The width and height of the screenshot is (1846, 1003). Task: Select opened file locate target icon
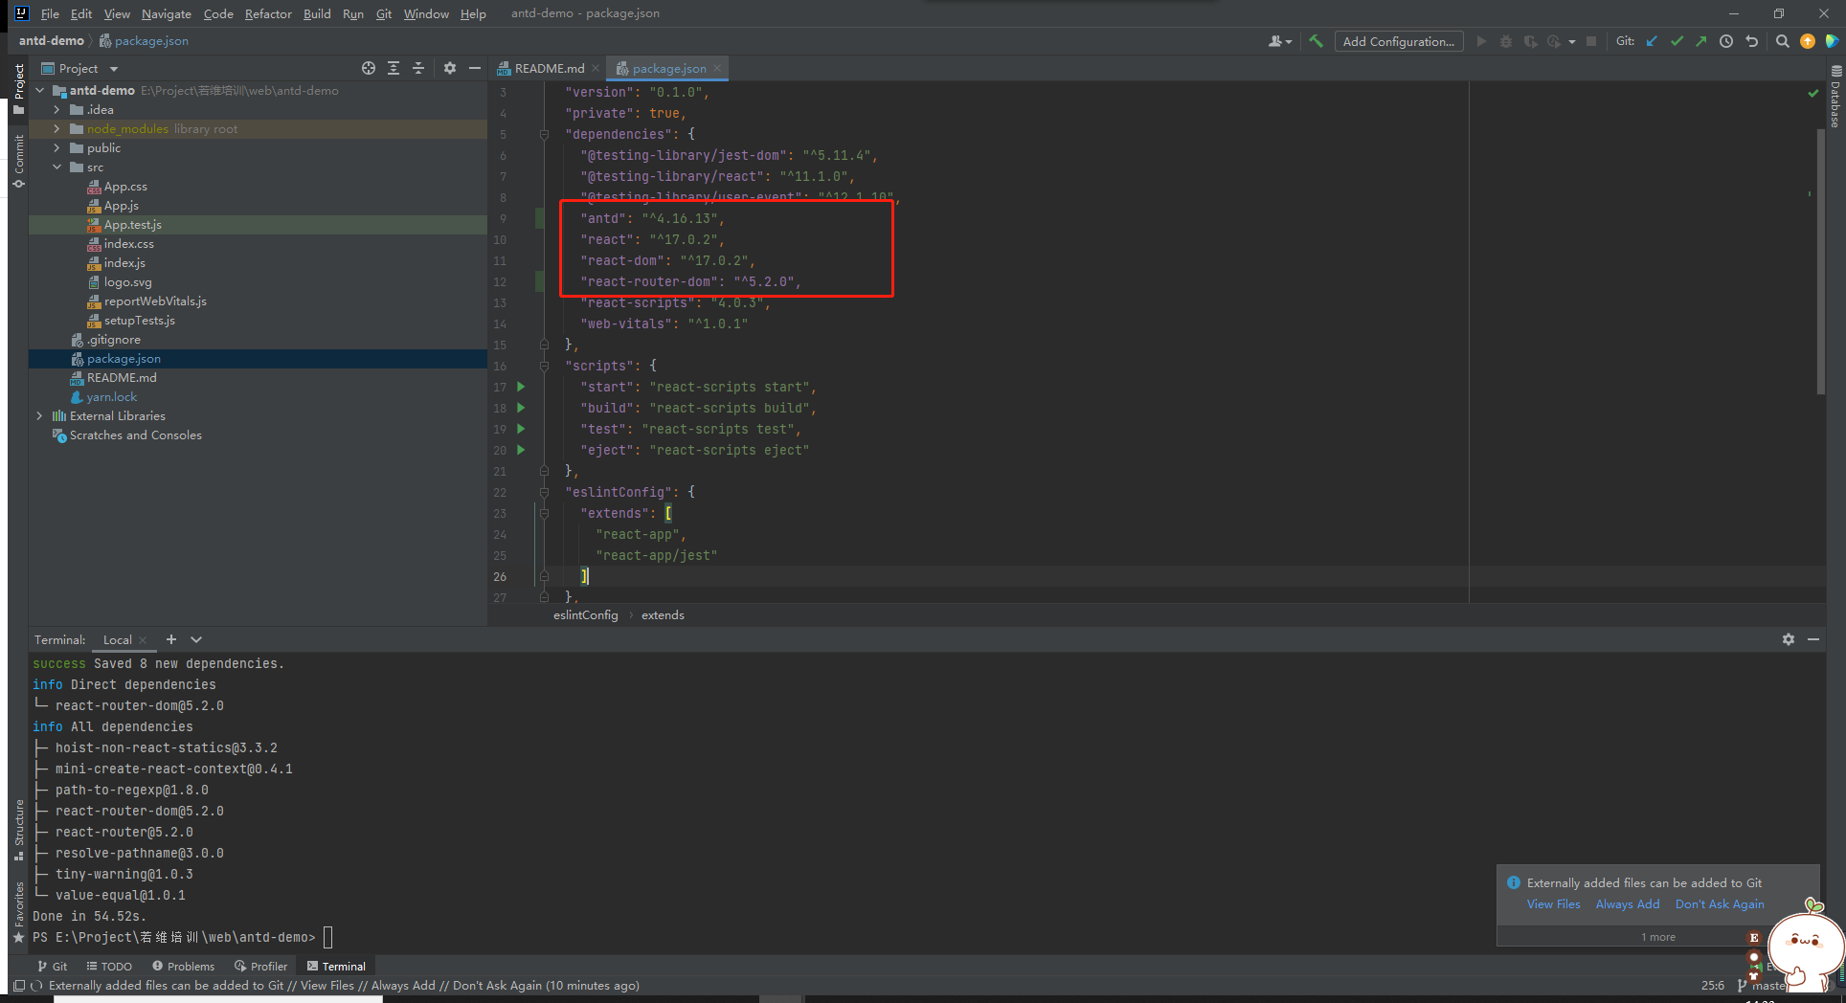369,68
